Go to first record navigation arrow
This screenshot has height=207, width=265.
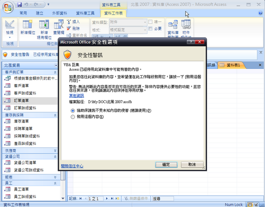80,198
